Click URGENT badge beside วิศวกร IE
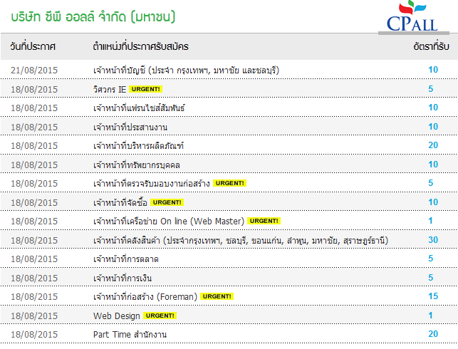 145,89
